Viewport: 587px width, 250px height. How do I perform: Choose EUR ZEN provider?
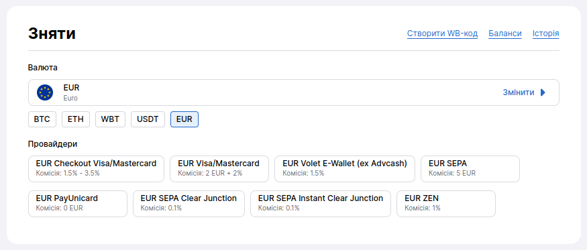point(446,204)
